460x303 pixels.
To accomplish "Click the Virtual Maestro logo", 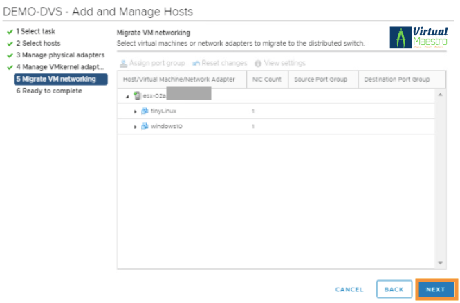I will (420, 37).
